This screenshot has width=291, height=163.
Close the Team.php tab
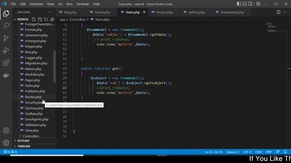point(144,12)
